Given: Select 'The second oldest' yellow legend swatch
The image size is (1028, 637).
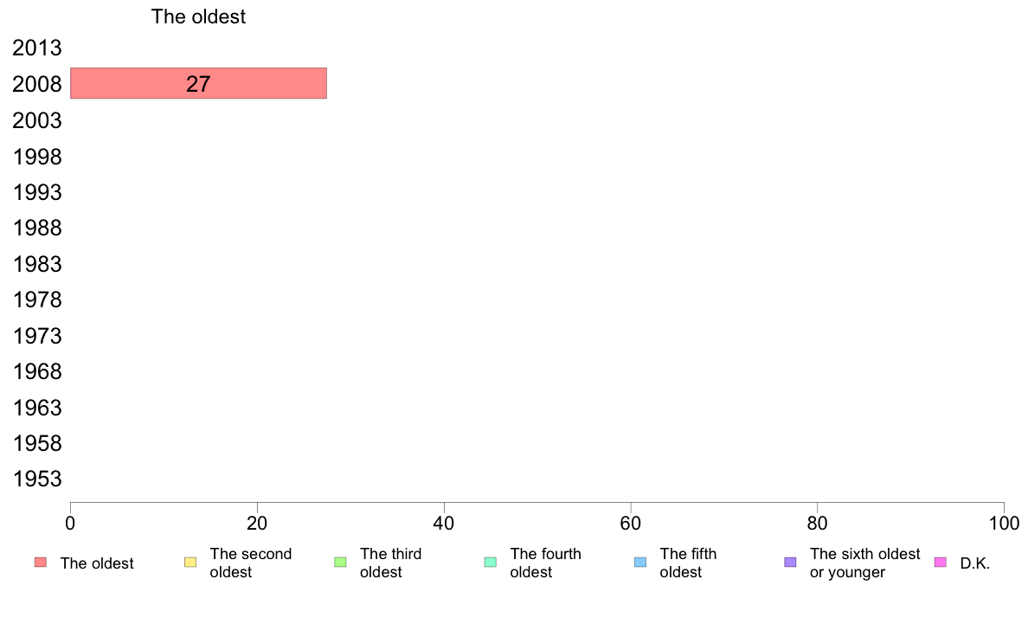Looking at the screenshot, I should pos(190,563).
